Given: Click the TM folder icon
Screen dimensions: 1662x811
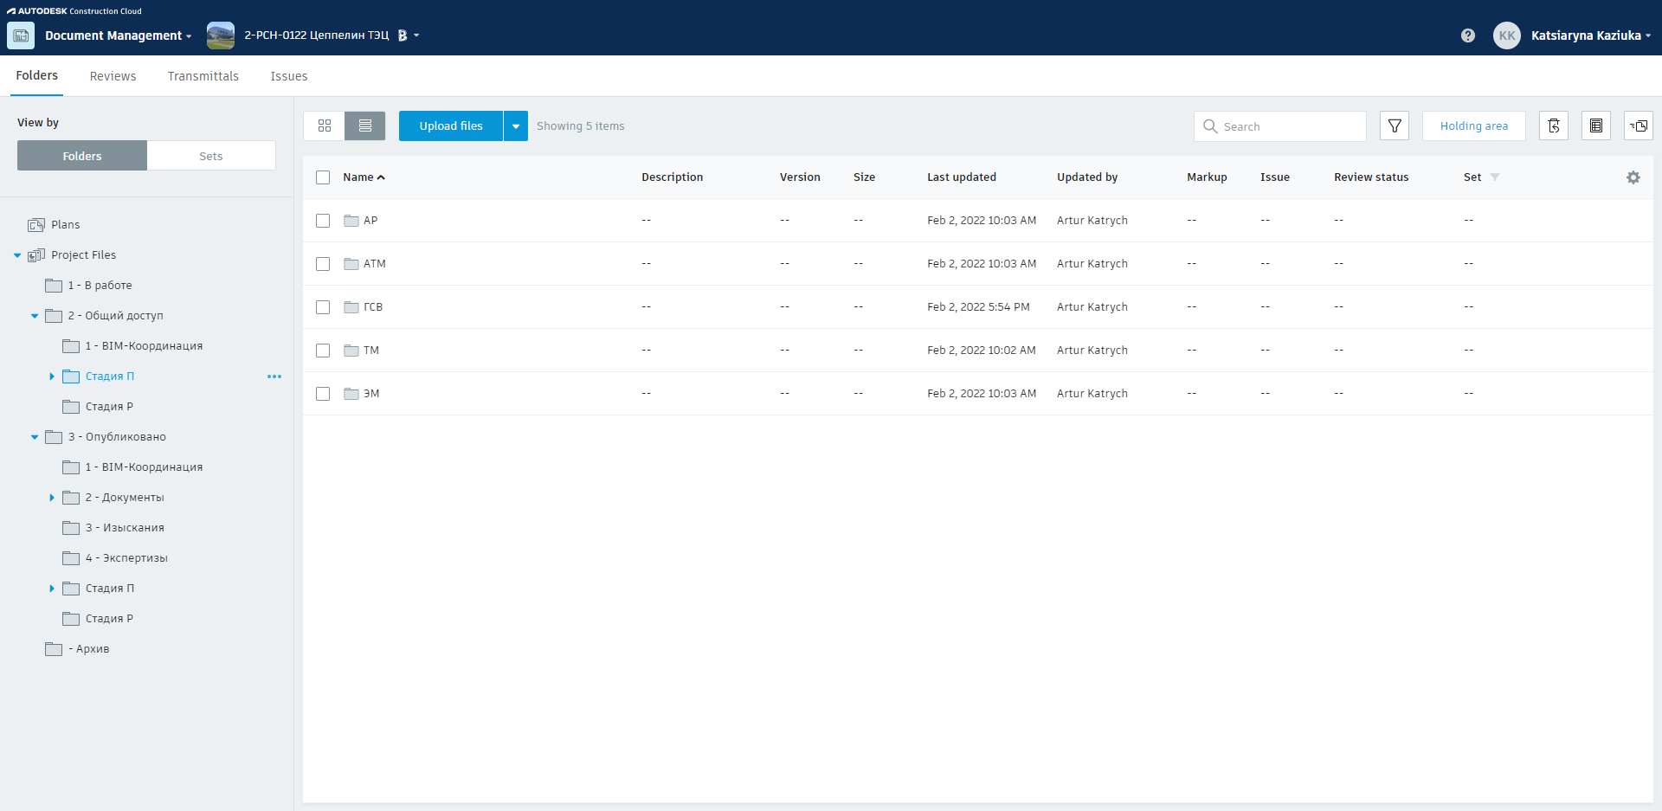Looking at the screenshot, I should click(x=351, y=351).
